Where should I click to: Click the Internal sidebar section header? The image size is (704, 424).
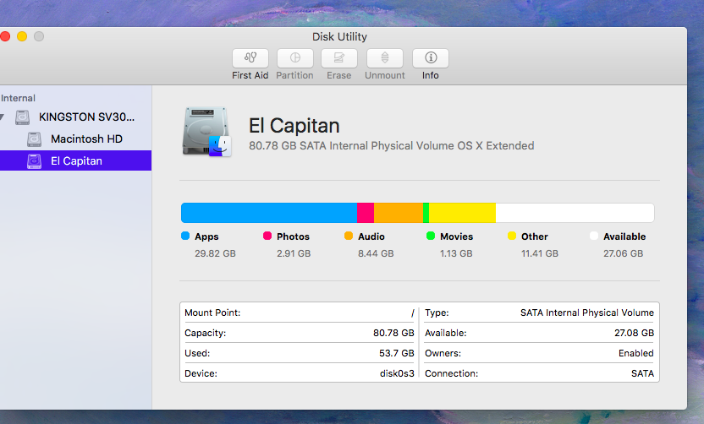(x=18, y=98)
